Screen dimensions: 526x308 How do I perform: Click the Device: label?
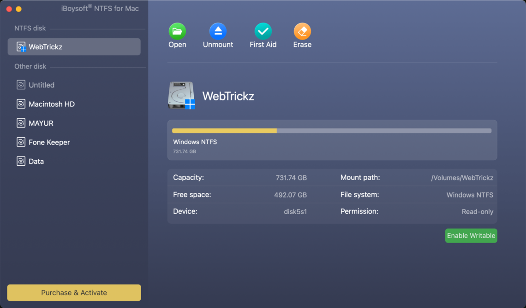185,211
